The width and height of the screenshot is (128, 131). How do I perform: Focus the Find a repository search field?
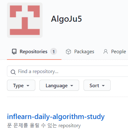[67, 71]
